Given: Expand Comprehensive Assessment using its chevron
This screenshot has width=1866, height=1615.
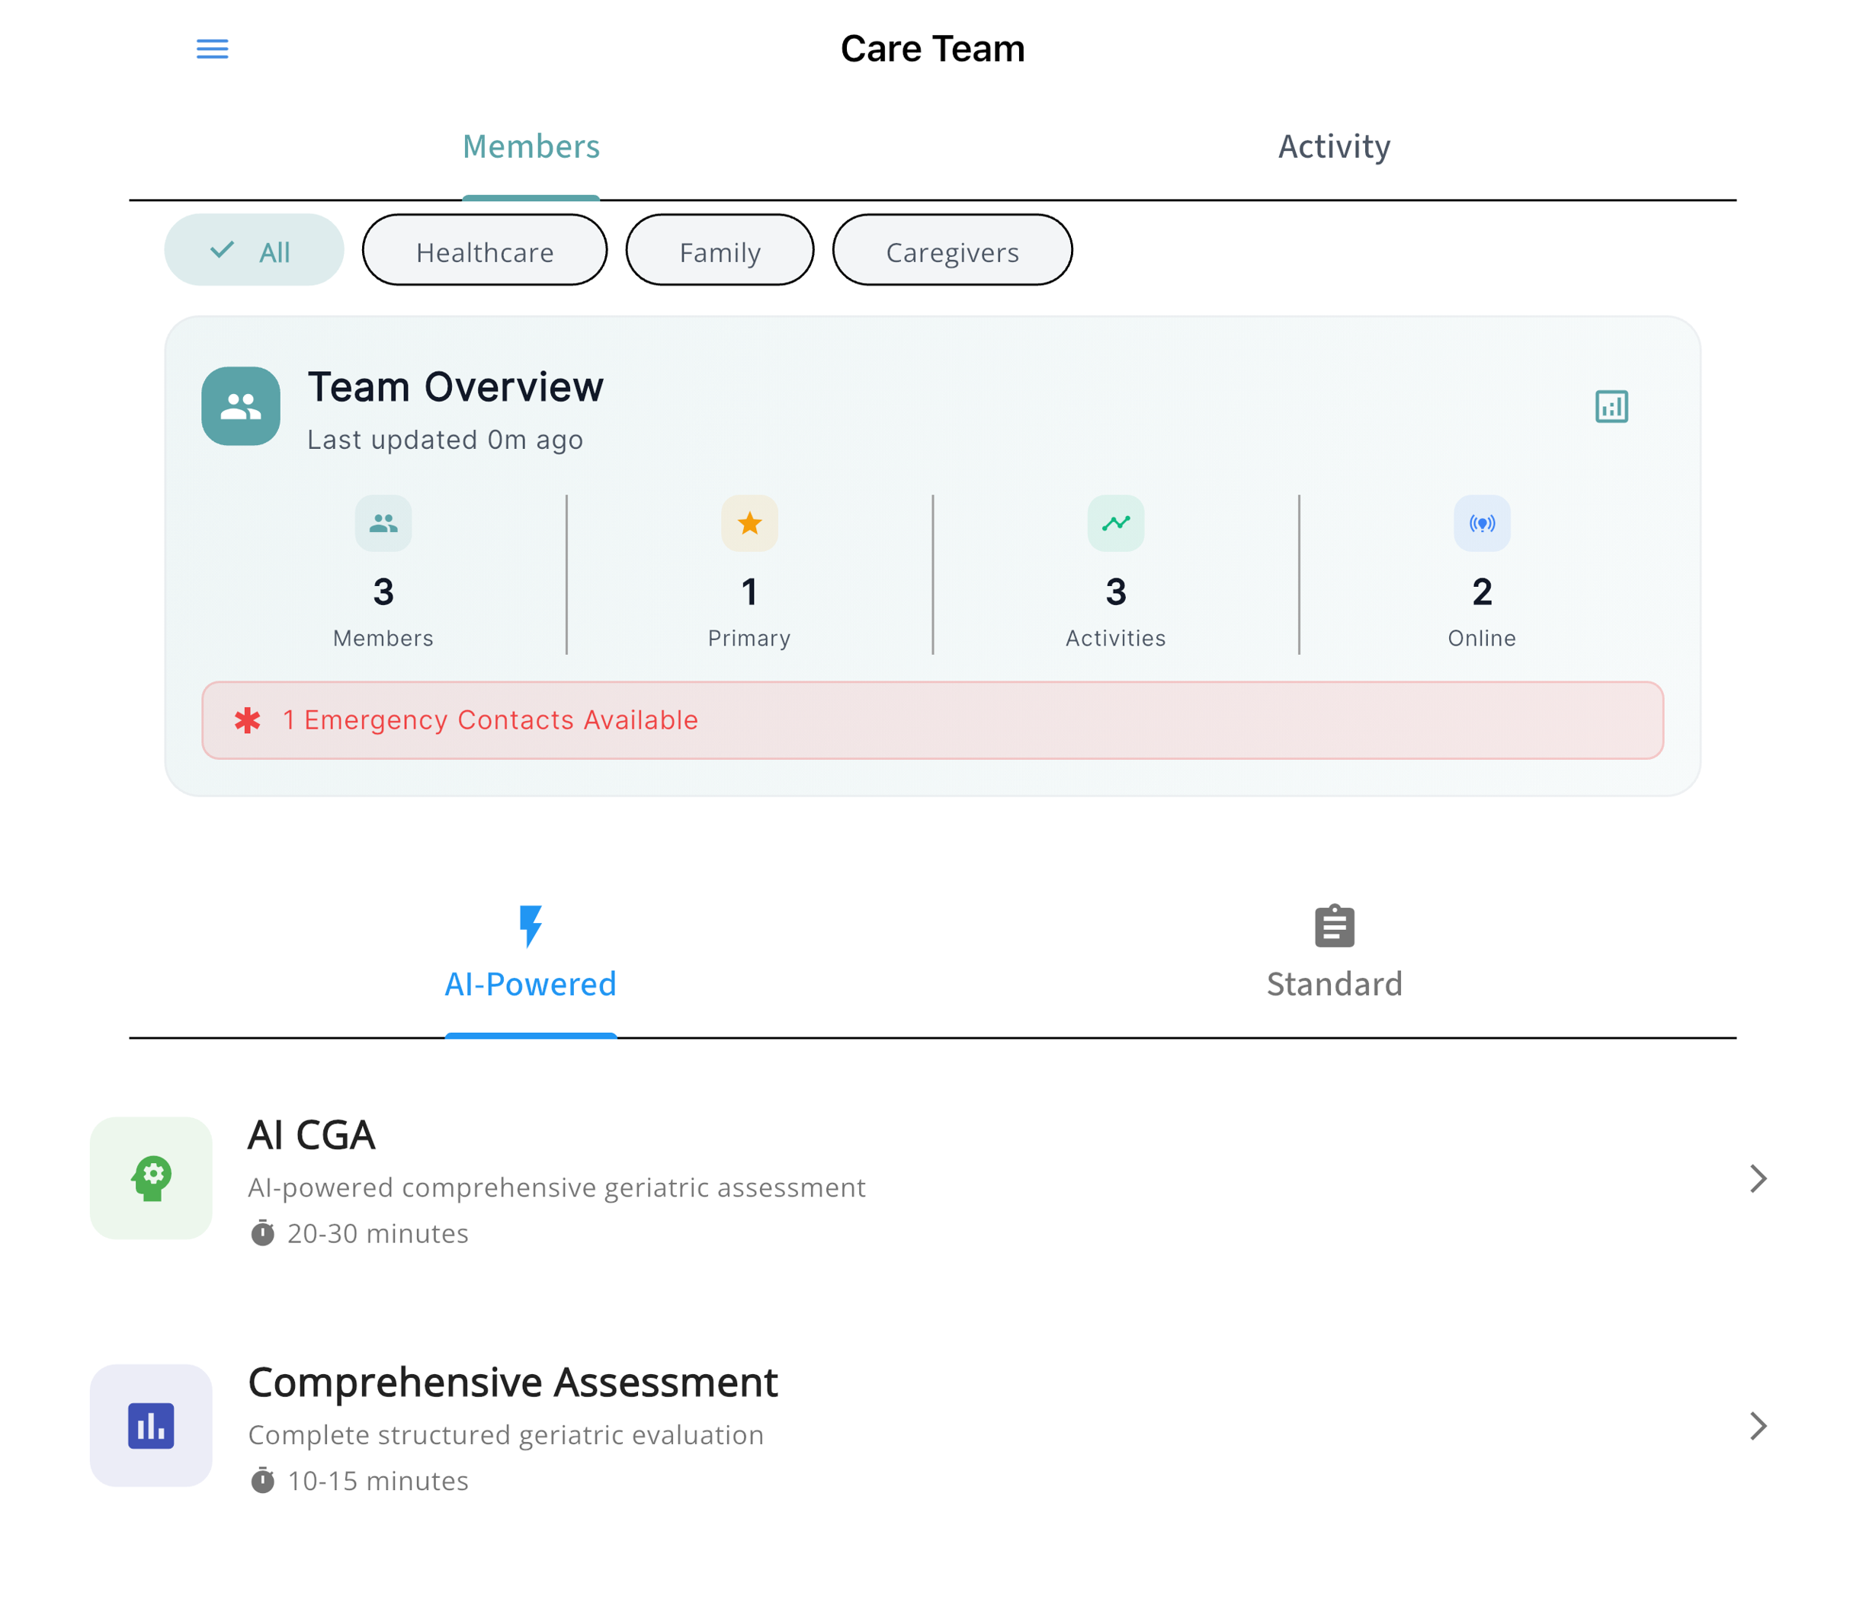Looking at the screenshot, I should [x=1758, y=1426].
